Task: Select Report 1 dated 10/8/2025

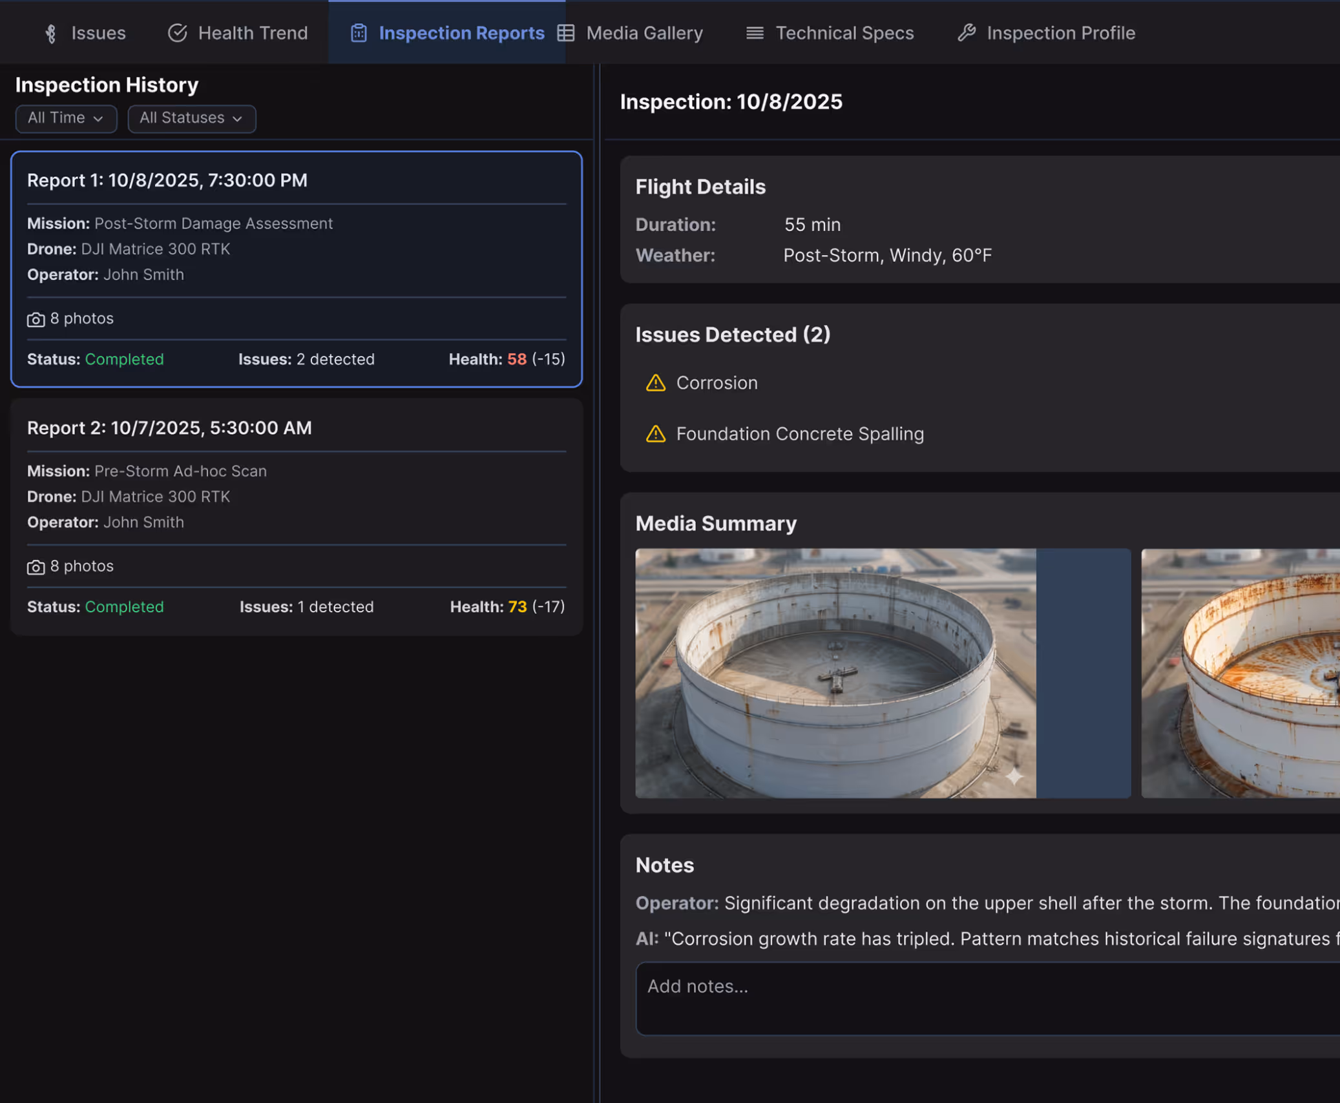Action: click(297, 269)
